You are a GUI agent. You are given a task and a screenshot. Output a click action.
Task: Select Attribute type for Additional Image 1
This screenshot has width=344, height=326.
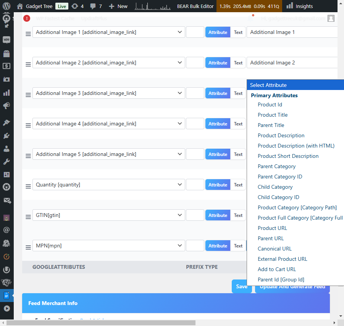[218, 32]
